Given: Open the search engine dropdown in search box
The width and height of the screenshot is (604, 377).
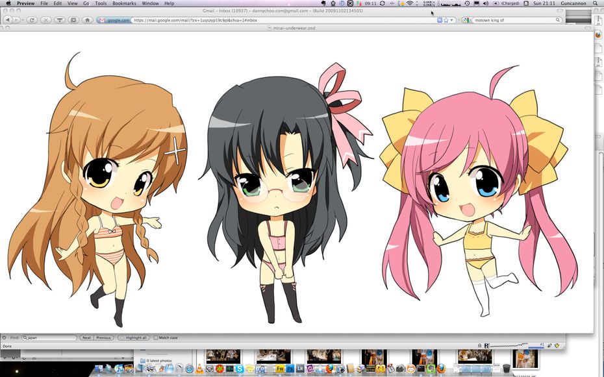Looking at the screenshot, I should coord(468,20).
